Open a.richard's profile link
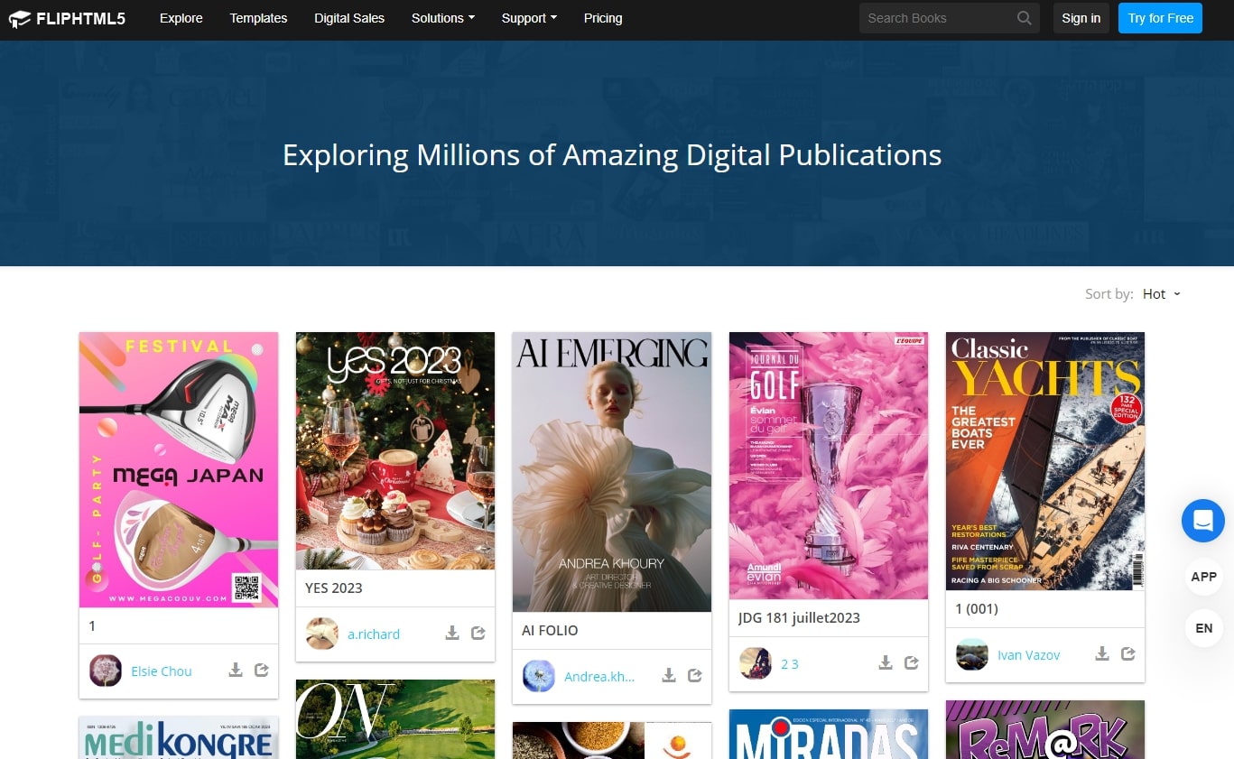Image resolution: width=1234 pixels, height=759 pixels. coord(374,634)
